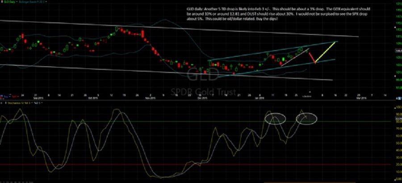Click the Bollinger Bands indicator label
Screen dimensions: 402x183
31,1
